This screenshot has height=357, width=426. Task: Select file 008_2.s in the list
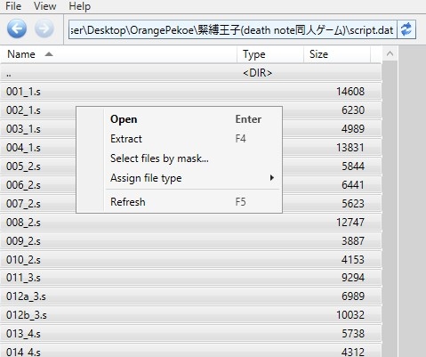pyautogui.click(x=191, y=223)
